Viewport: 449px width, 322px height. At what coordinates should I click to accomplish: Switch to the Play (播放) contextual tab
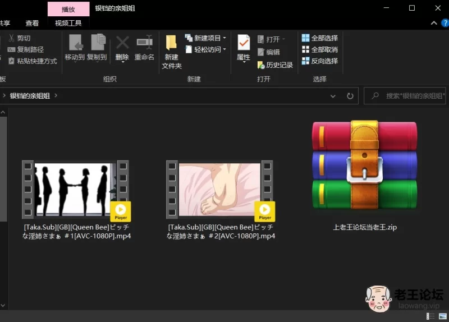pyautogui.click(x=68, y=9)
